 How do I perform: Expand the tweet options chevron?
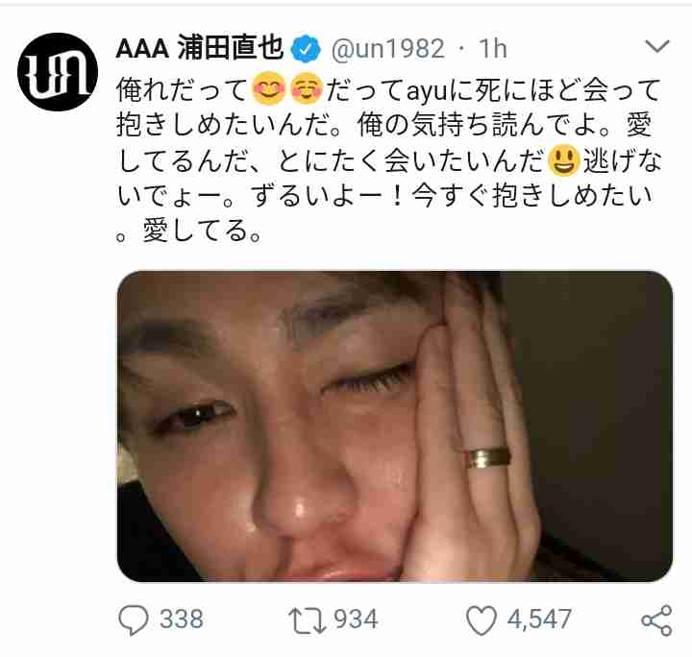click(x=657, y=45)
